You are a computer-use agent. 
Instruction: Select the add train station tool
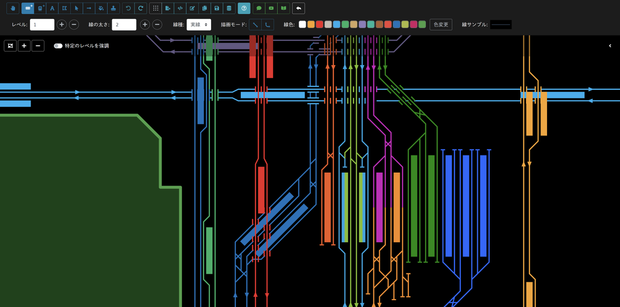(40, 8)
